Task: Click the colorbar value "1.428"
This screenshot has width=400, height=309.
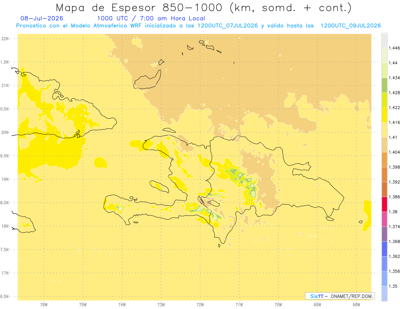Action: (x=394, y=93)
